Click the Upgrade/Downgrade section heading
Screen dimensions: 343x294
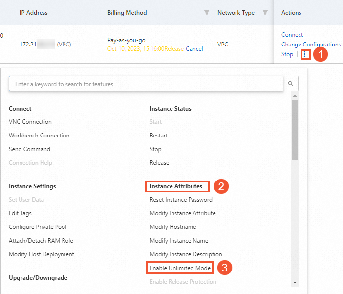(x=38, y=278)
